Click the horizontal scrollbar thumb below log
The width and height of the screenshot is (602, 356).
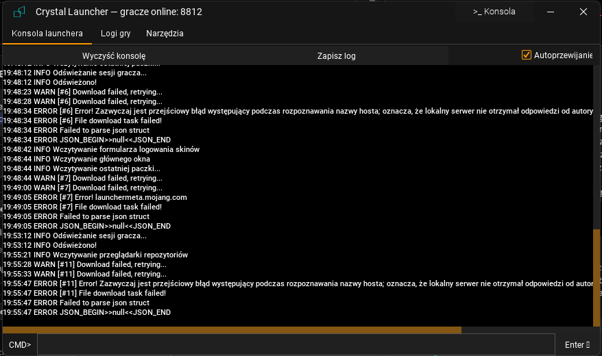pos(232,330)
